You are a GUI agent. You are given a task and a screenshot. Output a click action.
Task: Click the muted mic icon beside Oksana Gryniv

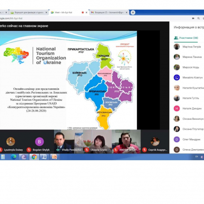tap(87, 150)
